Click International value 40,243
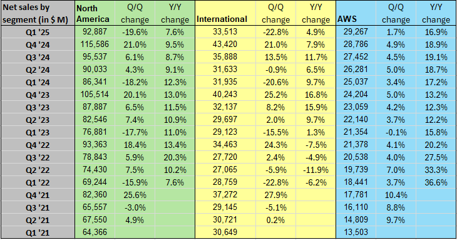Image resolution: width=457 pixels, height=240 pixels. click(225, 95)
